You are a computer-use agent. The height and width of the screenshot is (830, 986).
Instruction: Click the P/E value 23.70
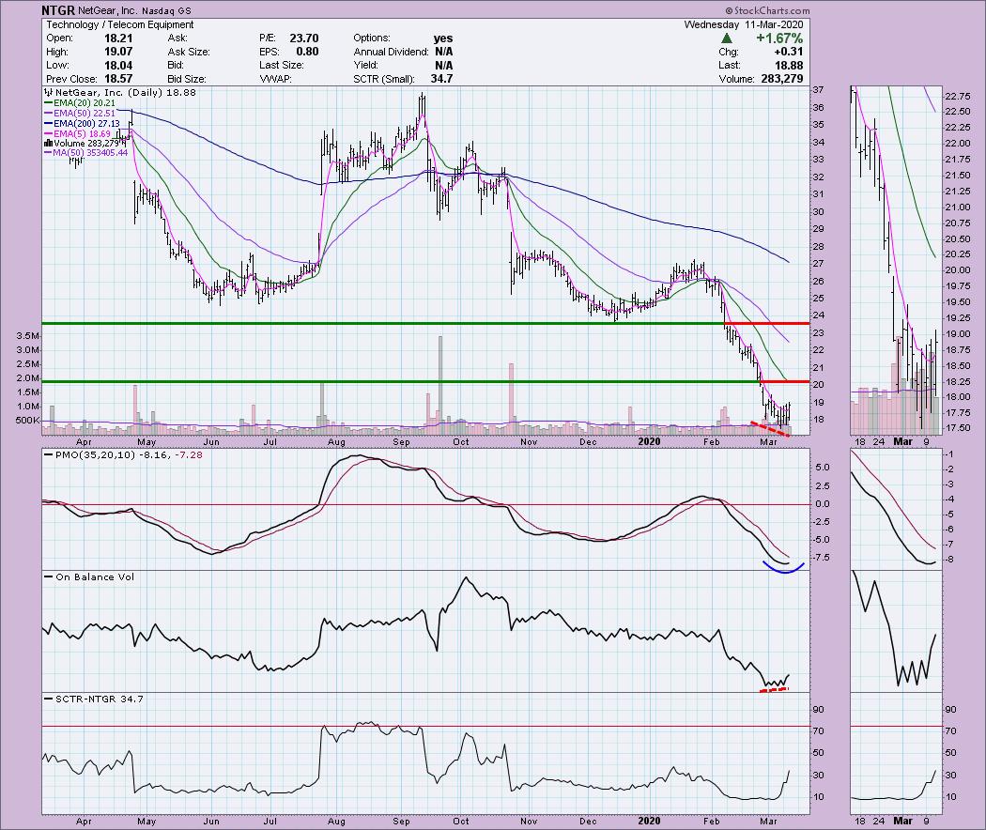pos(303,38)
